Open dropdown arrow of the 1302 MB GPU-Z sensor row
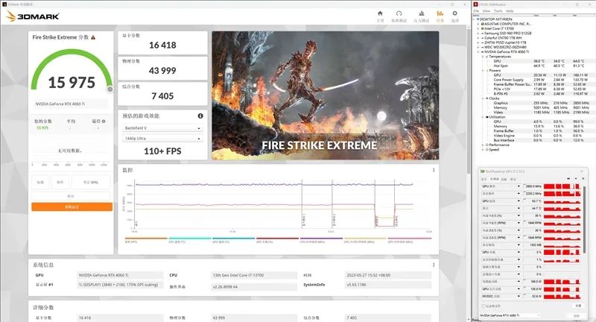 click(x=519, y=244)
